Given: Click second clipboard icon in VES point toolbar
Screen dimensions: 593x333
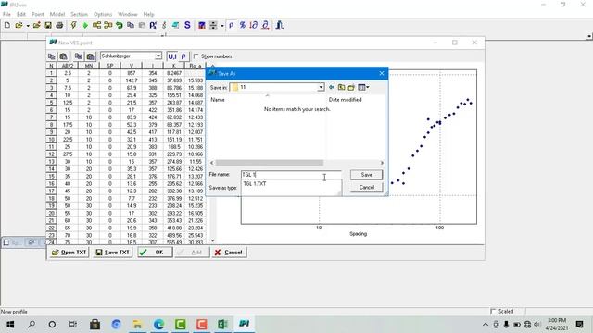Looking at the screenshot, I should pyautogui.click(x=64, y=56).
